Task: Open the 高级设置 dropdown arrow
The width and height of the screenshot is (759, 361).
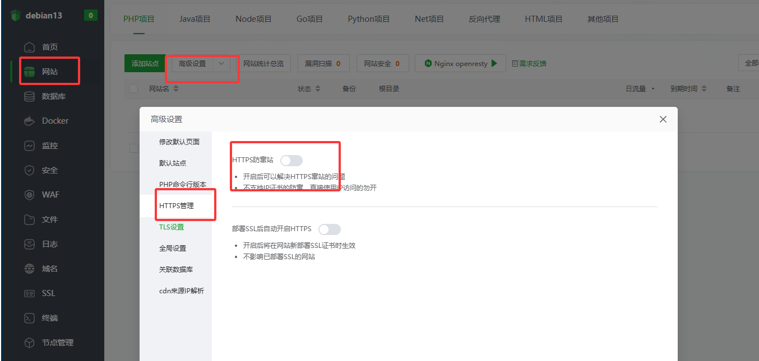Action: click(221, 64)
